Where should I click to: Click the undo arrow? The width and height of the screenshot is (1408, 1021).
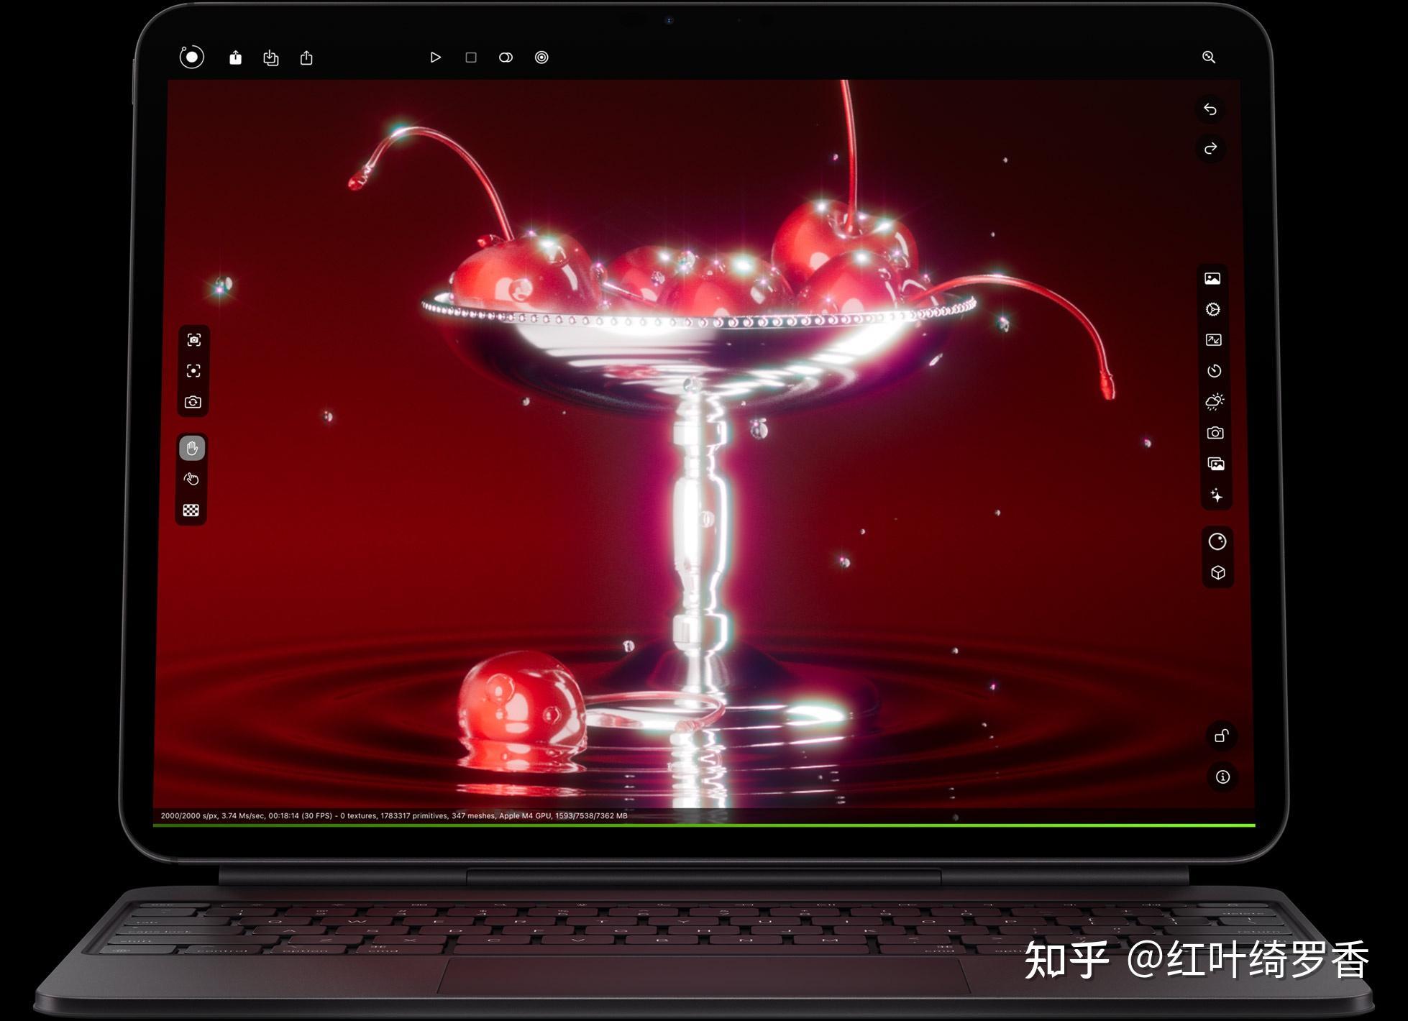[1210, 109]
